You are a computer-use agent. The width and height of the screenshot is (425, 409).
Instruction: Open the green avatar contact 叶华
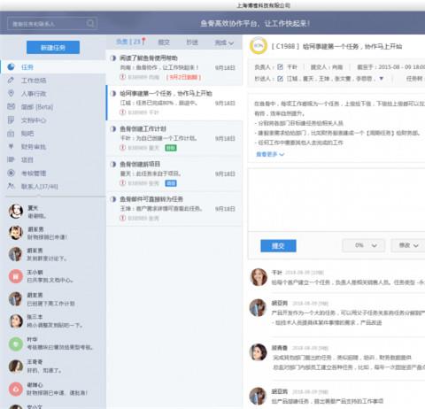16,343
